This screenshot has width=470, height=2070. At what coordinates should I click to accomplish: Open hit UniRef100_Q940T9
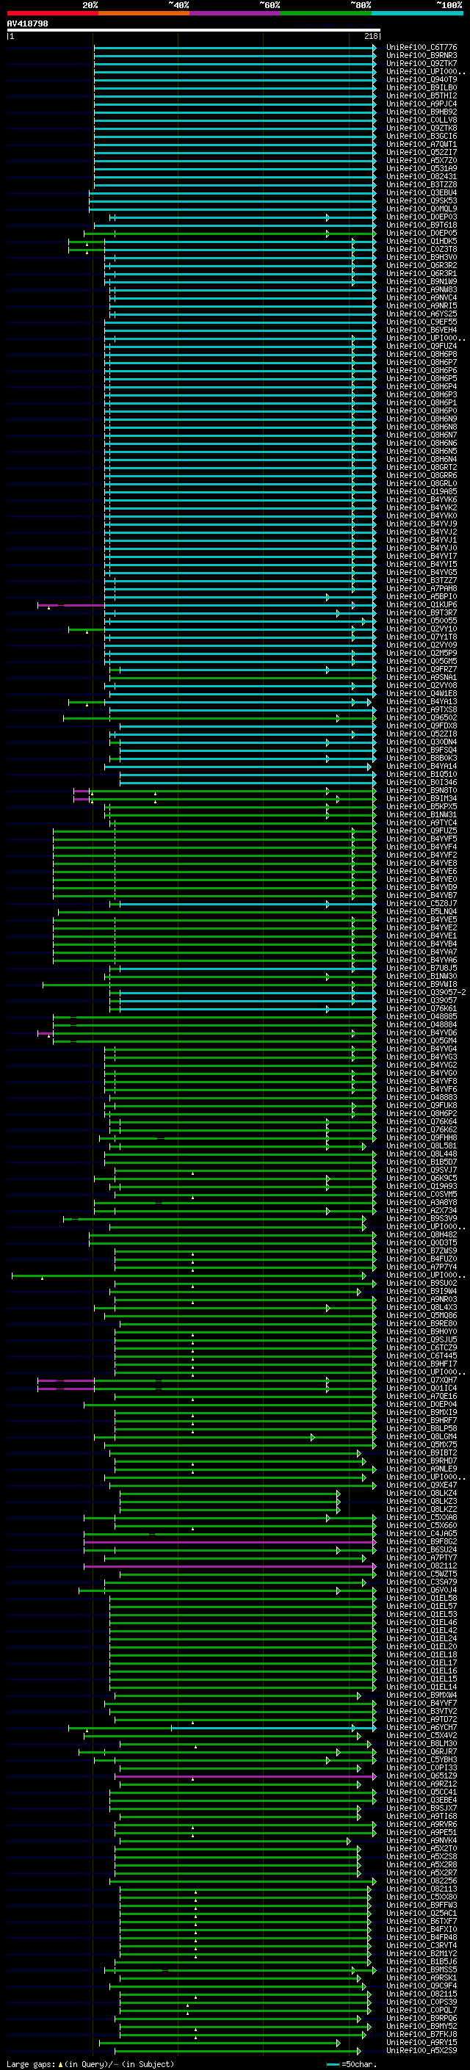tap(421, 79)
